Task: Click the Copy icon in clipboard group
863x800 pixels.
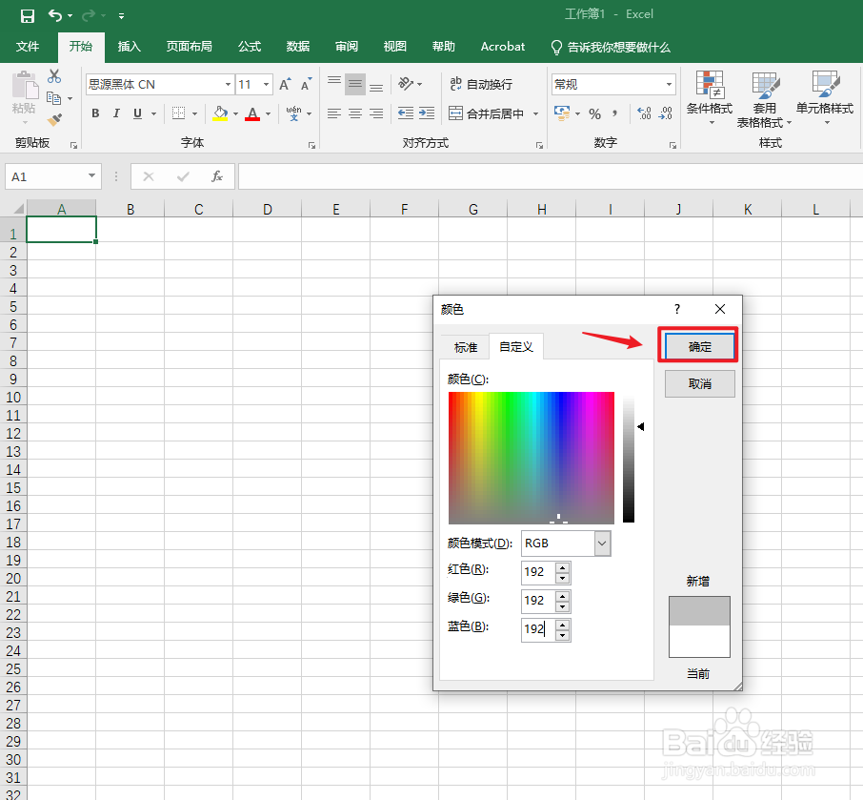Action: pyautogui.click(x=54, y=98)
